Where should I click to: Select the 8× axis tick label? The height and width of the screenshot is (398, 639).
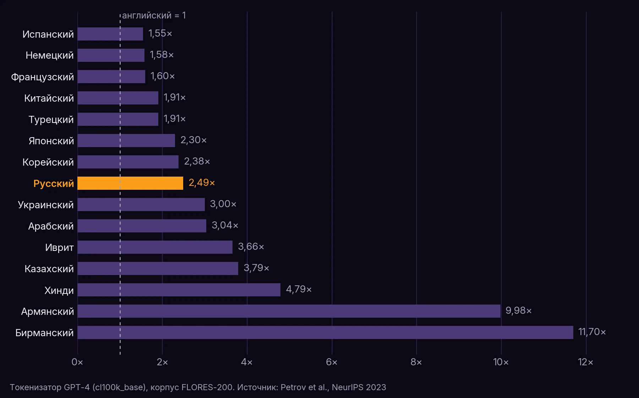pyautogui.click(x=416, y=362)
